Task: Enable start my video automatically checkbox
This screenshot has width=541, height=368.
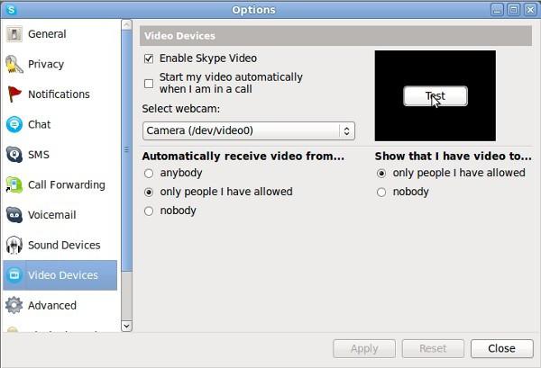Action: pos(149,84)
